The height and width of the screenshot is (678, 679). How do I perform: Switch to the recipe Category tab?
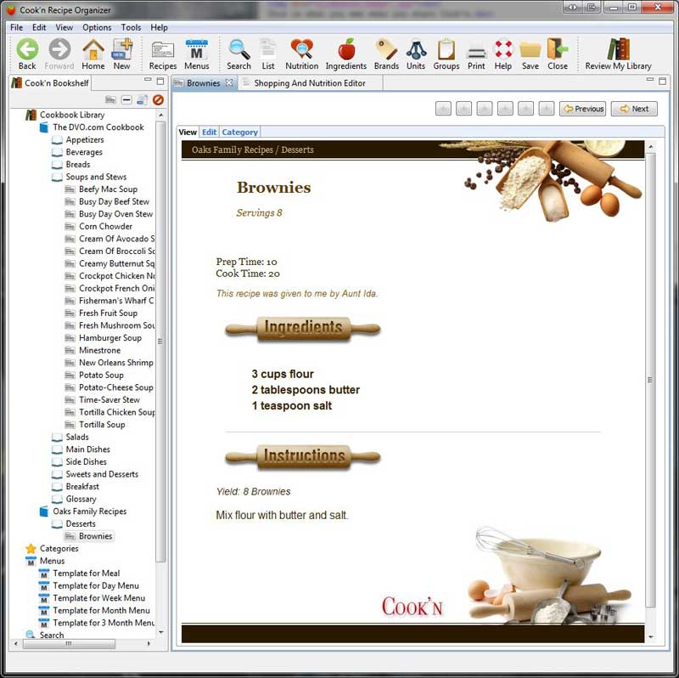pyautogui.click(x=240, y=132)
